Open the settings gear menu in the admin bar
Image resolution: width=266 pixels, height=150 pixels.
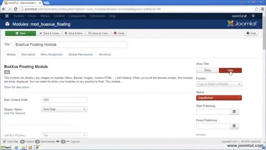pos(253,16)
